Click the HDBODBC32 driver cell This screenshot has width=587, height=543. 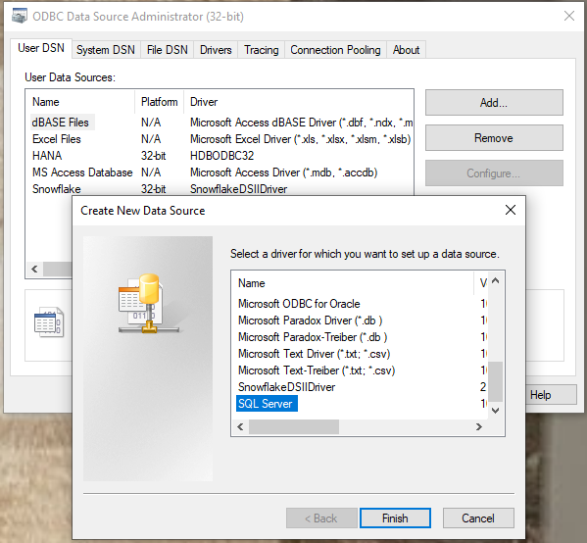point(222,156)
